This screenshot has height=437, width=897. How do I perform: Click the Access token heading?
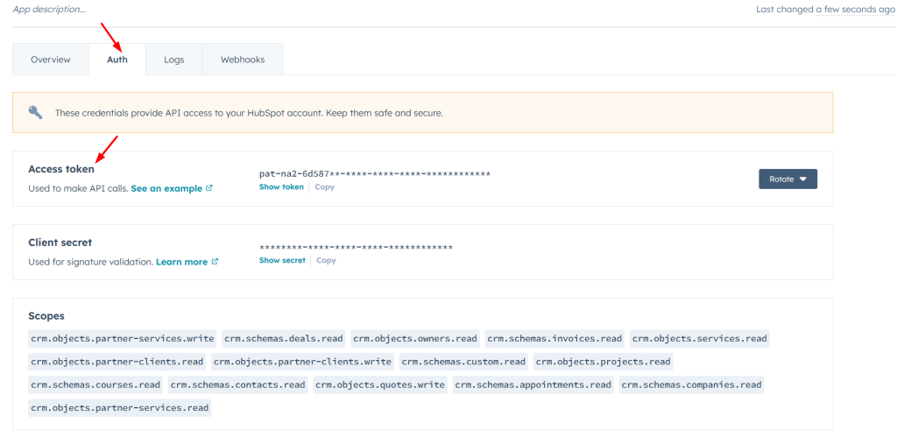pyautogui.click(x=61, y=169)
